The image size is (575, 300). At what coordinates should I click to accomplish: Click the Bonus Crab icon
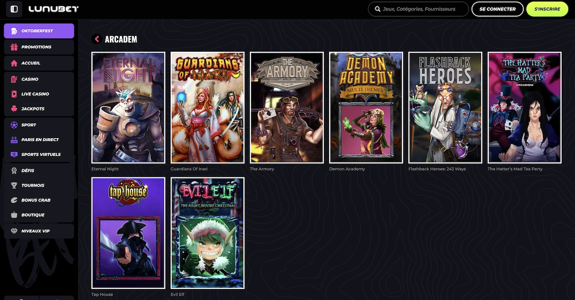[x=13, y=200]
